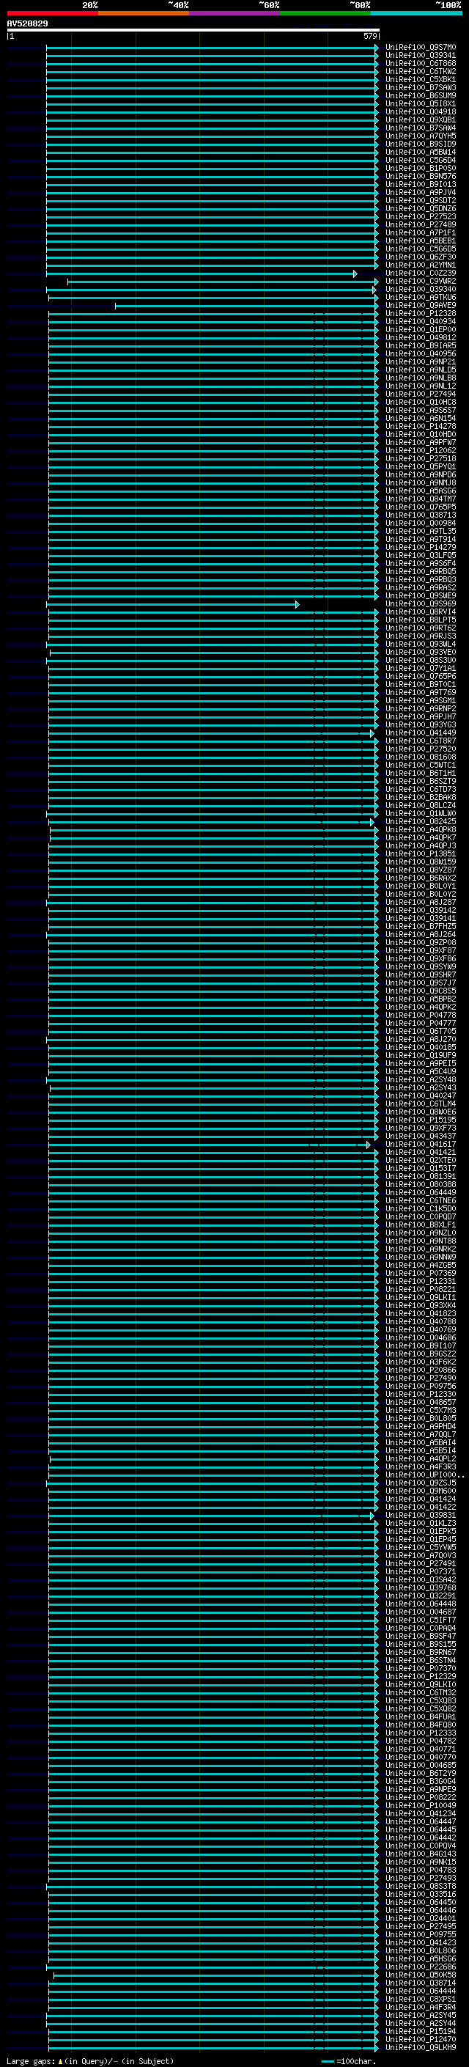The height and width of the screenshot is (2067, 469).
Task: Click the red 20% identity legend bar
Action: pyautogui.click(x=52, y=13)
